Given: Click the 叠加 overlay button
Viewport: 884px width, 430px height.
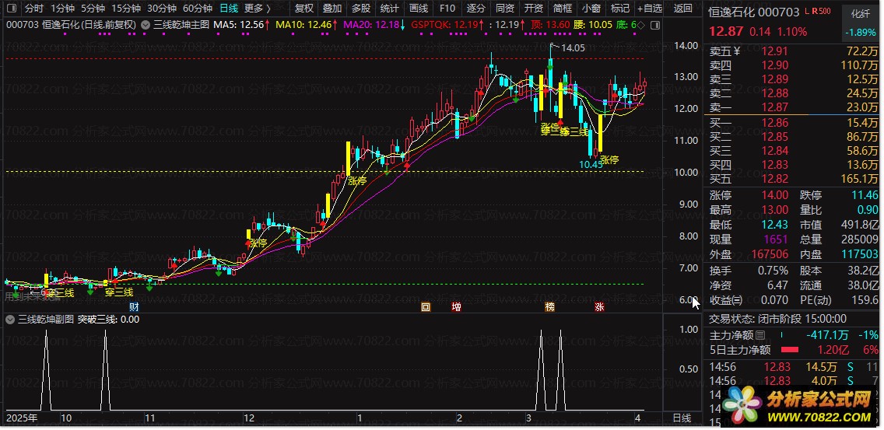Looking at the screenshot, I should [x=332, y=9].
